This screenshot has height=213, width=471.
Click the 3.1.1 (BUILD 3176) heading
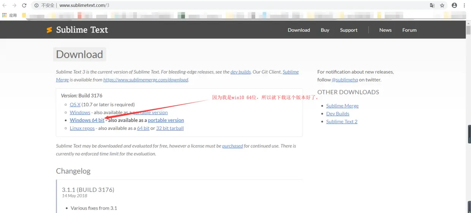88,190
